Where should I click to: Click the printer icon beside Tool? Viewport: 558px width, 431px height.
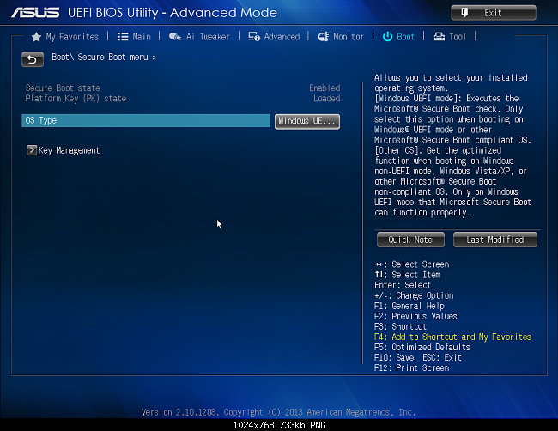(x=439, y=37)
